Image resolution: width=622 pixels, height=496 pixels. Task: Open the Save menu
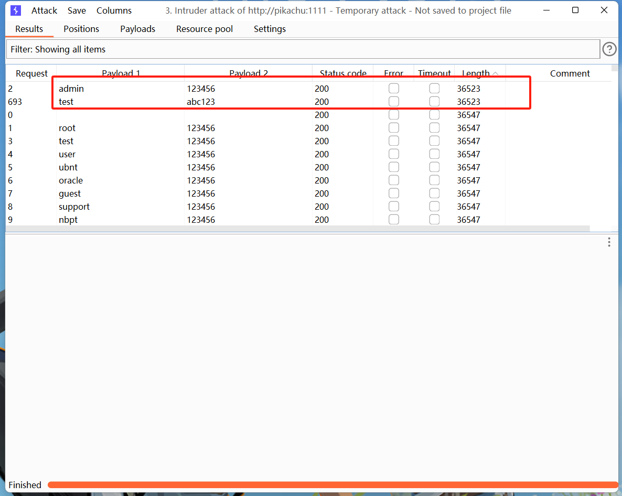tap(77, 10)
